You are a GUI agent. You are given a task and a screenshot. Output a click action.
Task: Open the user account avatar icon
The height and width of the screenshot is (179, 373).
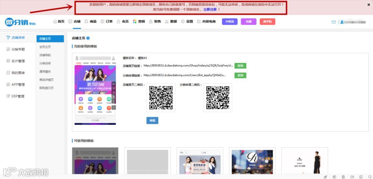(342, 22)
